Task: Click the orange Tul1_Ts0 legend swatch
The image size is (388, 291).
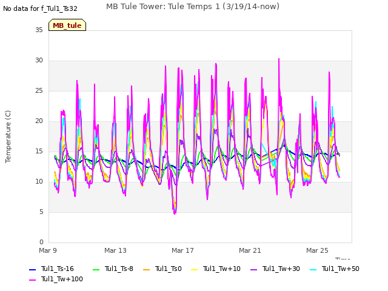Action: click(147, 269)
